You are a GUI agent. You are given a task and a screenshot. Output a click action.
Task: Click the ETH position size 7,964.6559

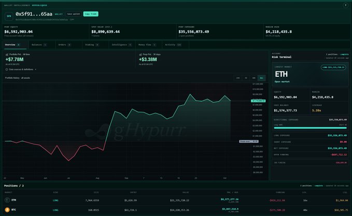pos(92,200)
